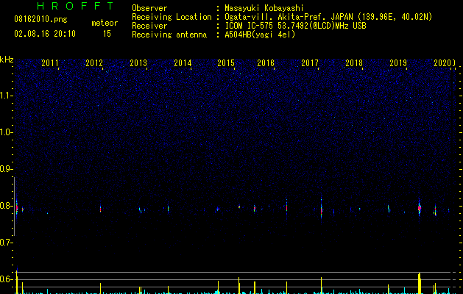Click the Receiver field label
The image size is (463, 294).
(149, 26)
